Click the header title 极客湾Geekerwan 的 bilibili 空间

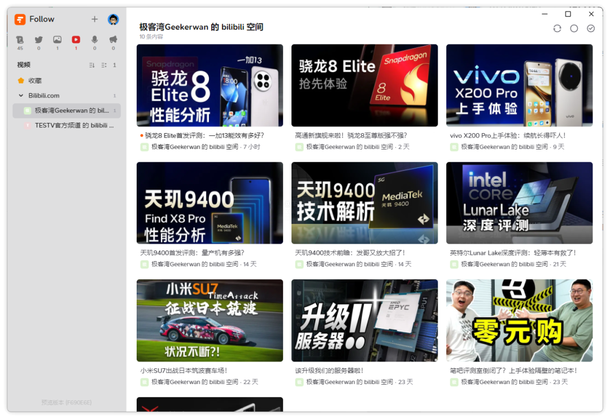[201, 27]
